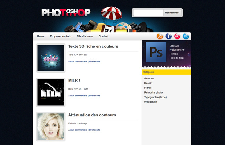
Task: Click the PhotoshopTuto logo
Action: (x=66, y=13)
